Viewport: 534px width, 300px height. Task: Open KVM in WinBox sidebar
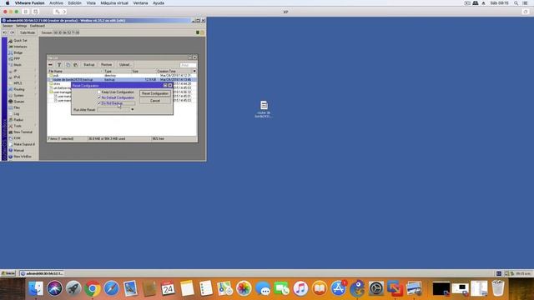17,138
